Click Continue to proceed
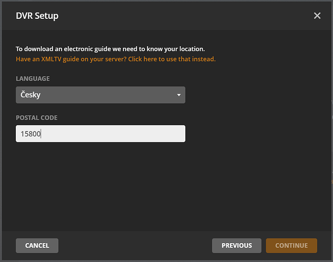This screenshot has height=262, width=333. [x=291, y=245]
